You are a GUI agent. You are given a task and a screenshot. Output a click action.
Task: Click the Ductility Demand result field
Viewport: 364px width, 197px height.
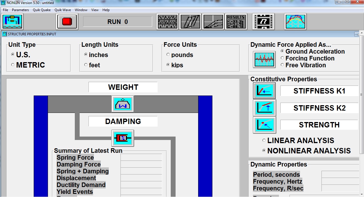141,185
